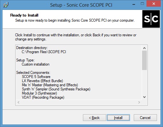Click the setup installer icon in title bar
Screen dimensions: 163x127
coord(6,5)
